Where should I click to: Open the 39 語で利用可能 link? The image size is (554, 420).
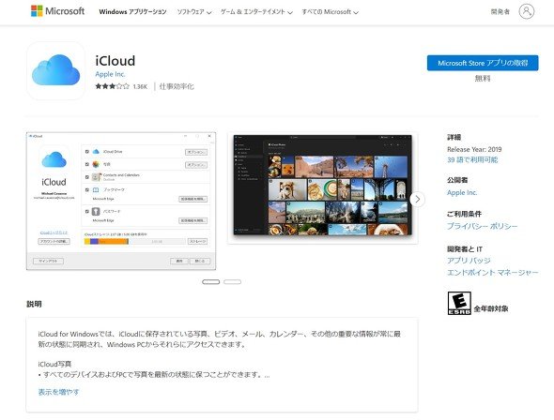coord(472,159)
